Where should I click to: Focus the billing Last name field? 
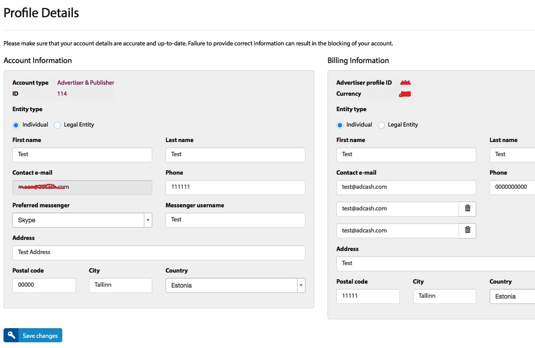click(512, 155)
